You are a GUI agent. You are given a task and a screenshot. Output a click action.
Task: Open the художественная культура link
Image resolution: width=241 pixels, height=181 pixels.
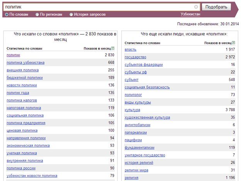[x=147, y=117]
